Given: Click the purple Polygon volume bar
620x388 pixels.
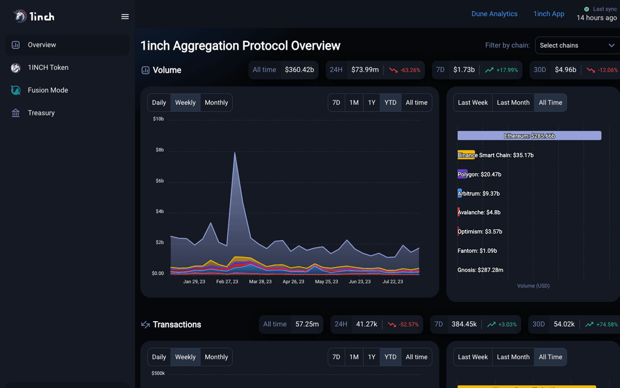Looking at the screenshot, I should [462, 174].
